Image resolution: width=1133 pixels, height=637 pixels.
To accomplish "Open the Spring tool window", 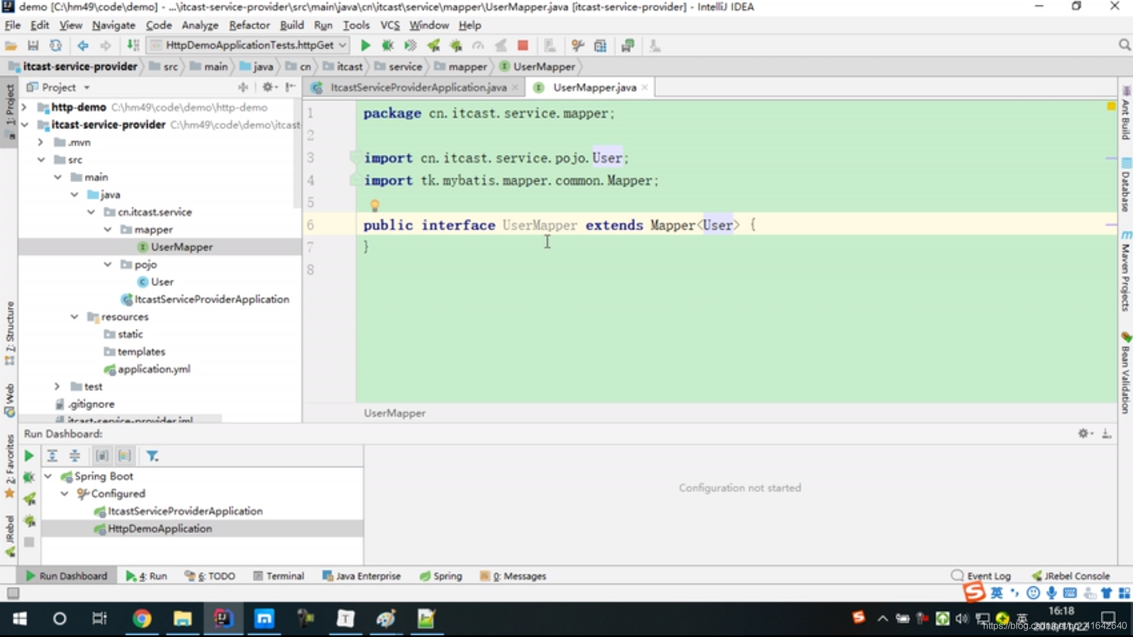I will (441, 576).
